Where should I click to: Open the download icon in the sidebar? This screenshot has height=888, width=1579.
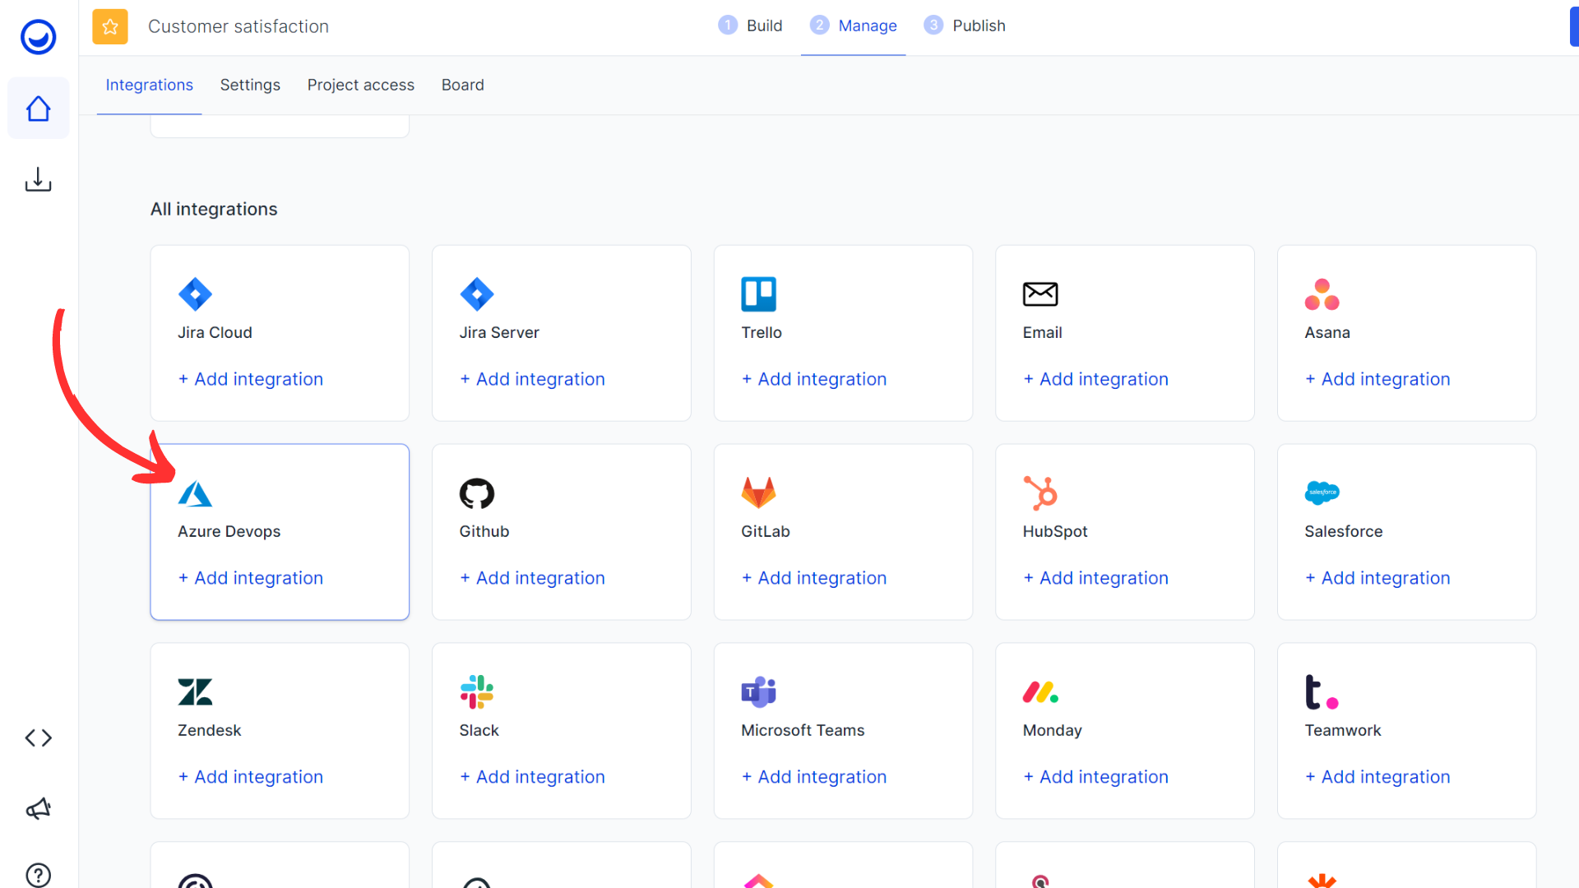38,179
